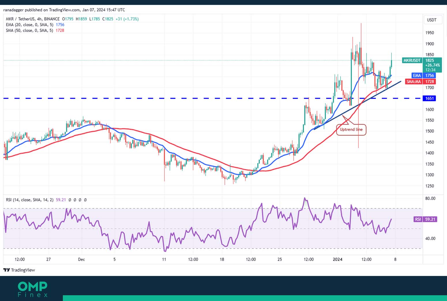
Task: Click the low value L1785
Action: (x=94, y=19)
